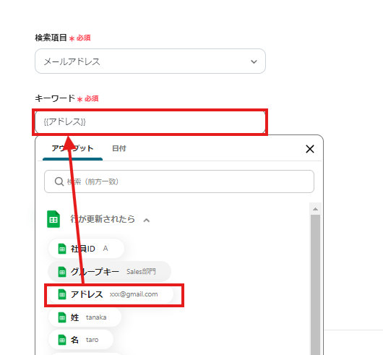The height and width of the screenshot is (355, 383).
Task: Click the キーワード field label
Action: coord(55,98)
